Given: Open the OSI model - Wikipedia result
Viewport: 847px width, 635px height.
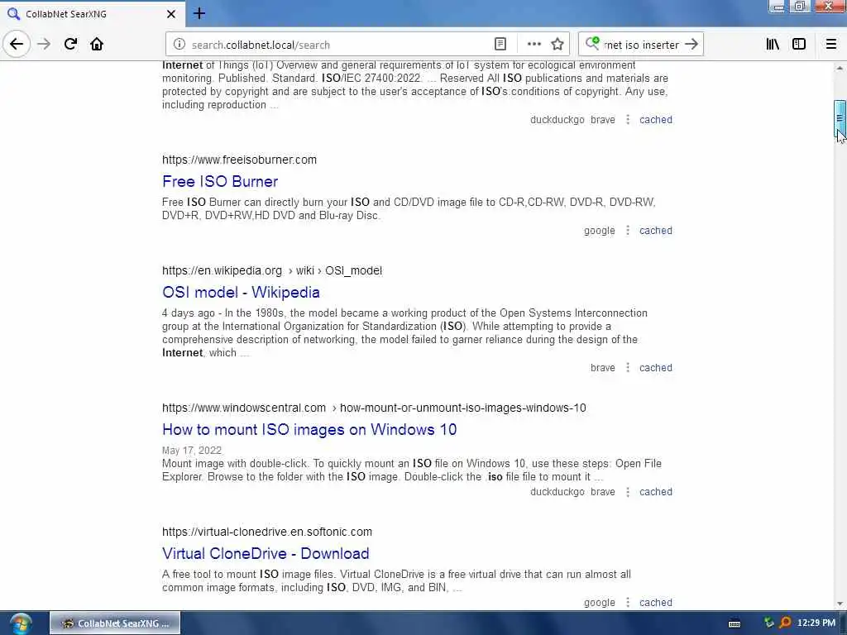Looking at the screenshot, I should [241, 292].
